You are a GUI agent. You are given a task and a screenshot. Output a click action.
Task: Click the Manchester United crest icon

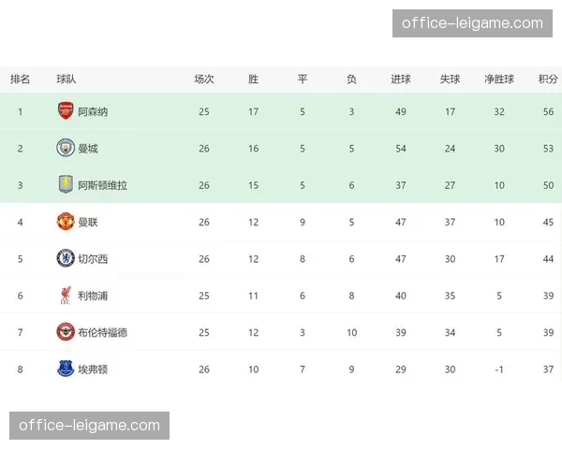(x=65, y=222)
